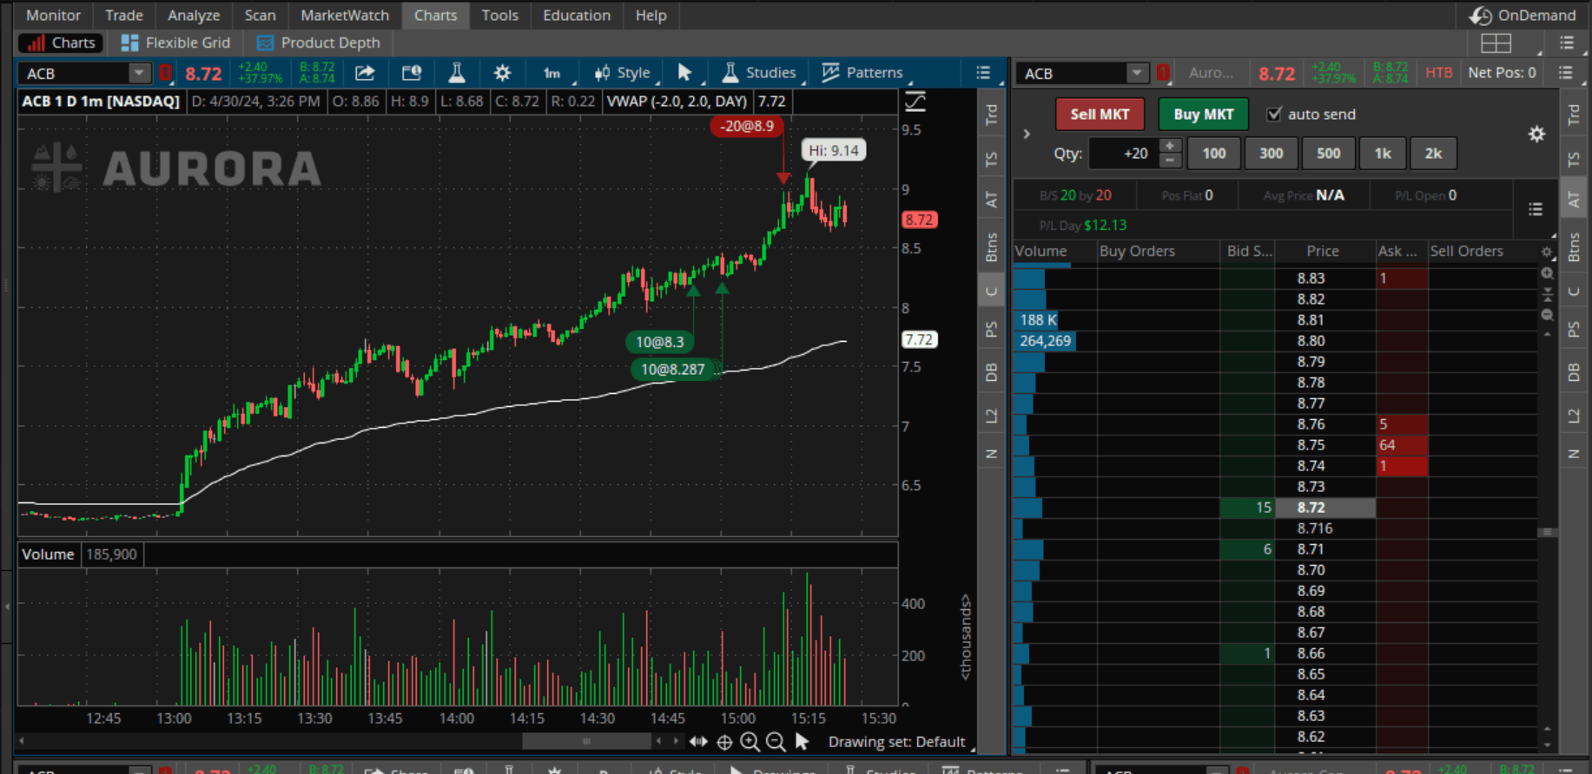Open the Style dropdown in chart toolbar

click(623, 73)
